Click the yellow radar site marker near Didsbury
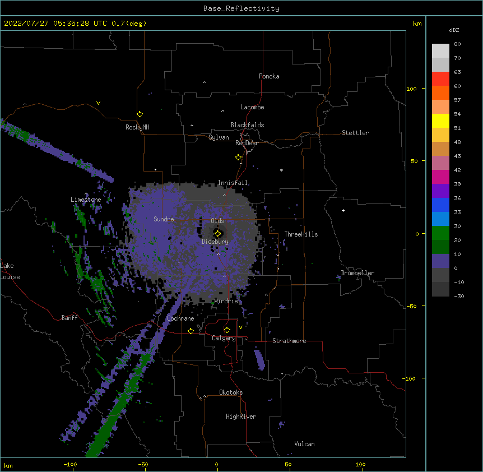483x472 pixels. (x=217, y=234)
